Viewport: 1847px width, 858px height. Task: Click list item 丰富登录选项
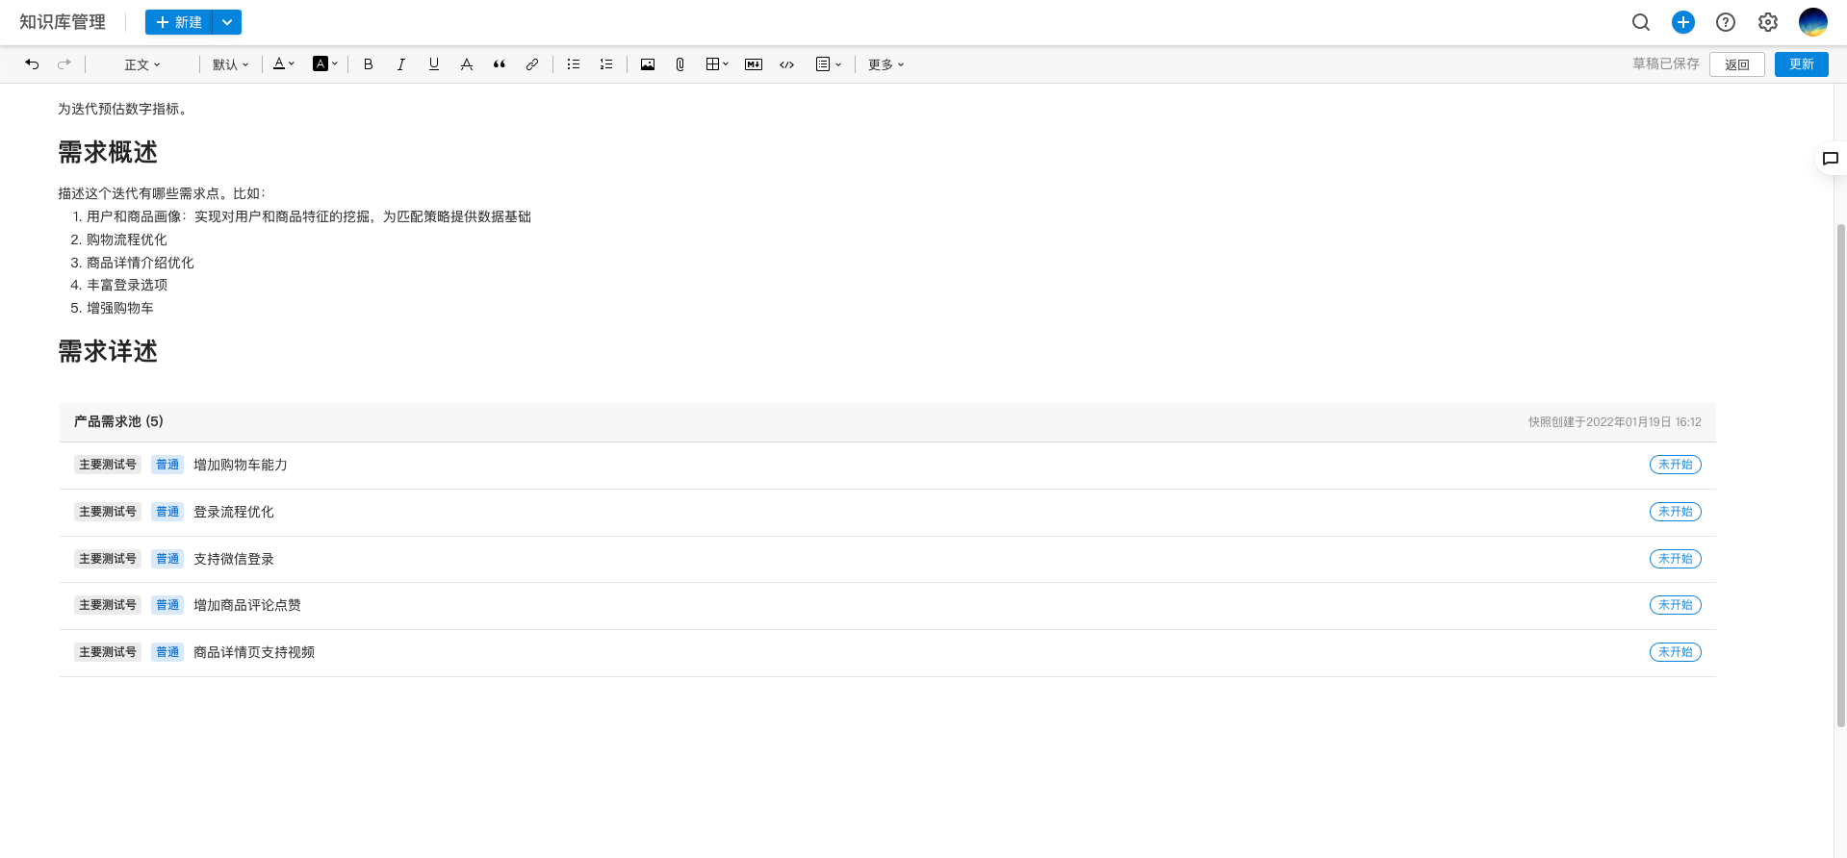coord(127,285)
